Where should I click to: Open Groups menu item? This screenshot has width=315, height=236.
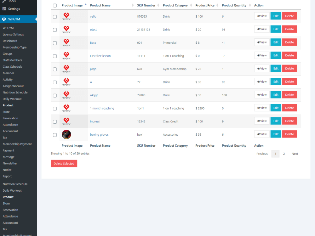[x=8, y=54]
